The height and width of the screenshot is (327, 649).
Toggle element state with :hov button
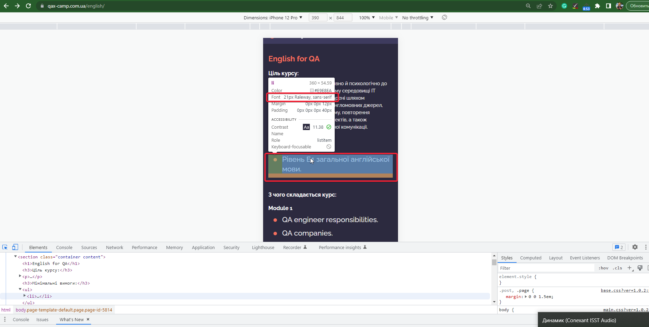pyautogui.click(x=603, y=268)
